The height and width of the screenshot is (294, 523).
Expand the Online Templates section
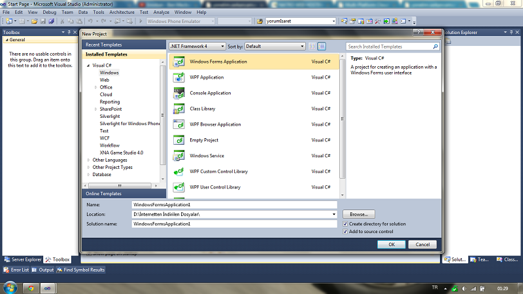124,194
